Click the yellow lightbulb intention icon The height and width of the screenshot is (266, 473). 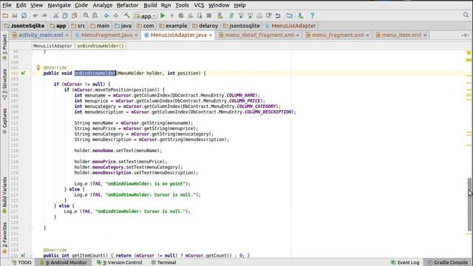38,67
